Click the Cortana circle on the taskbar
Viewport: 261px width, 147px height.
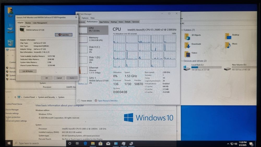pyautogui.click(x=70, y=143)
